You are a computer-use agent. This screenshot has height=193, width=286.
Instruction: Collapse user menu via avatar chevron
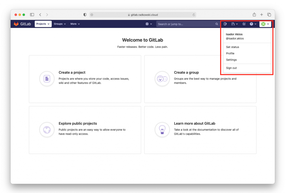[x=268, y=24]
